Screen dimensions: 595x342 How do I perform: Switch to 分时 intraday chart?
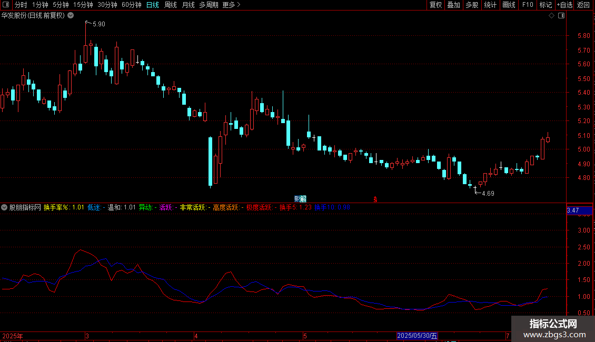pyautogui.click(x=21, y=5)
